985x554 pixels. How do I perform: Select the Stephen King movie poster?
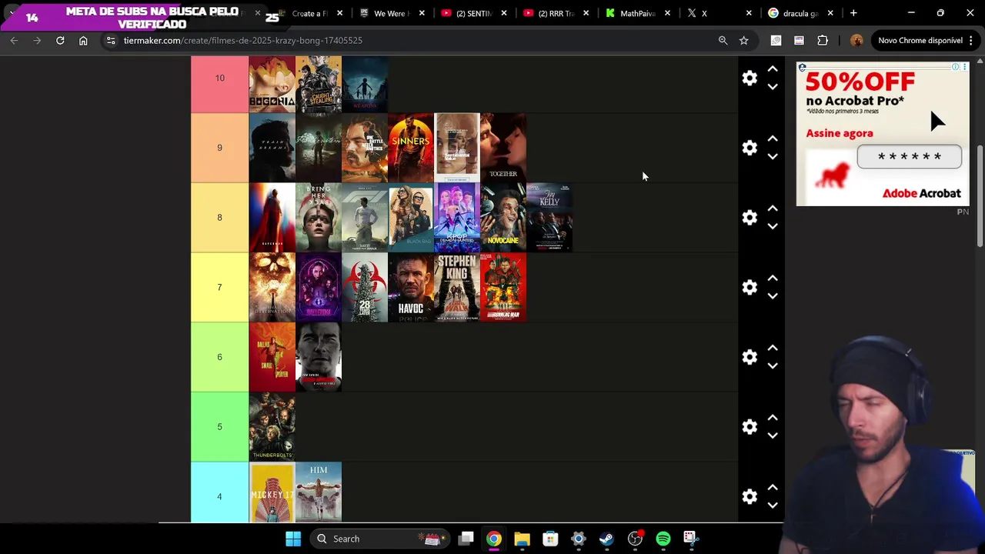click(x=457, y=287)
